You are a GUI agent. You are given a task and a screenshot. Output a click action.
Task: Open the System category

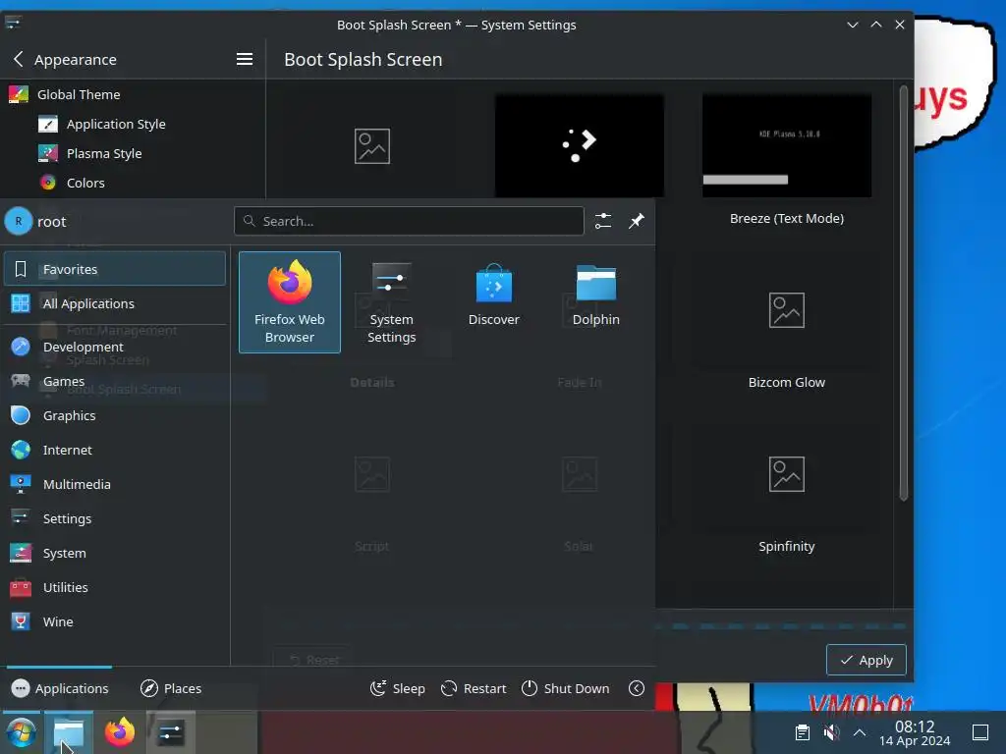(115, 553)
